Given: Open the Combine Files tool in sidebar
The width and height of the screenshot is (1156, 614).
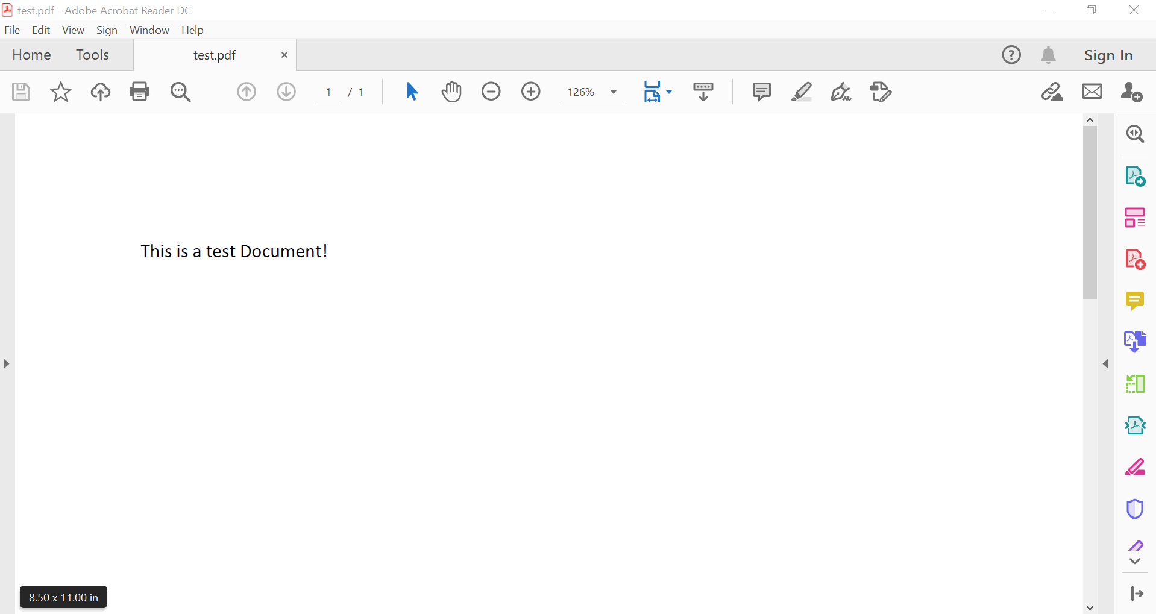Looking at the screenshot, I should [1136, 342].
